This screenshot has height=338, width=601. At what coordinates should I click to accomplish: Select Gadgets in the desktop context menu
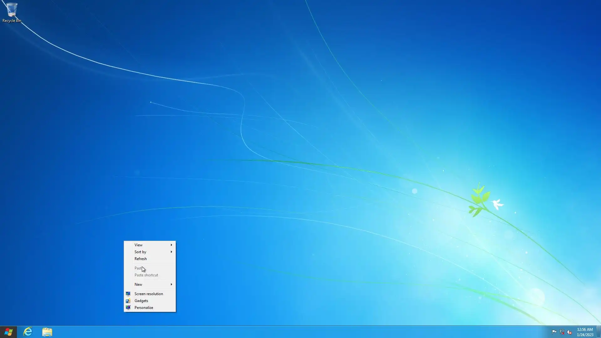pos(141,301)
